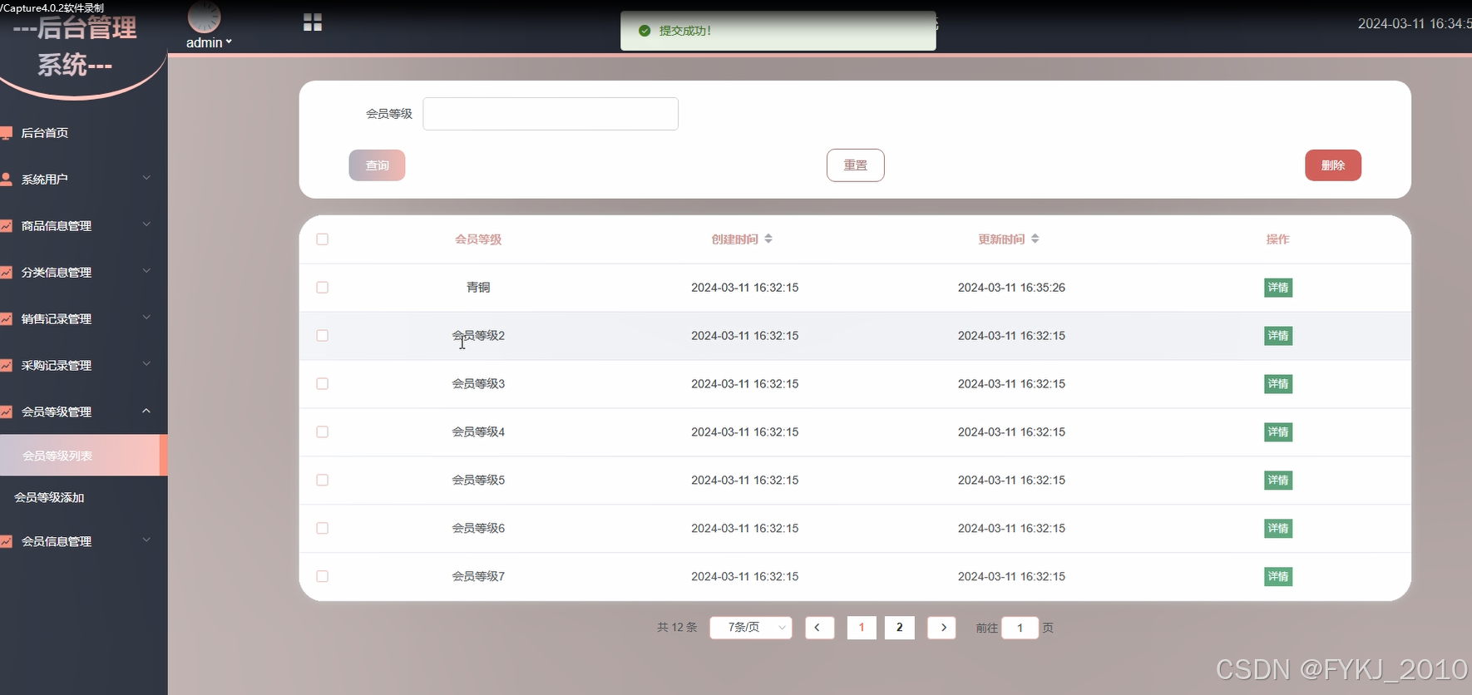Check the row checkbox for 会员等级7
This screenshot has width=1472, height=695.
[x=323, y=577]
